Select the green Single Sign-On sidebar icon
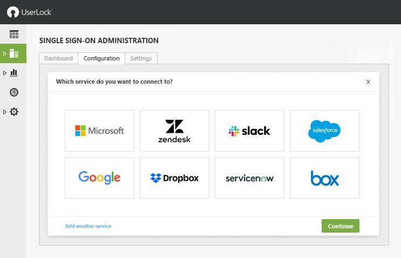Image resolution: width=401 pixels, height=258 pixels. [x=14, y=53]
